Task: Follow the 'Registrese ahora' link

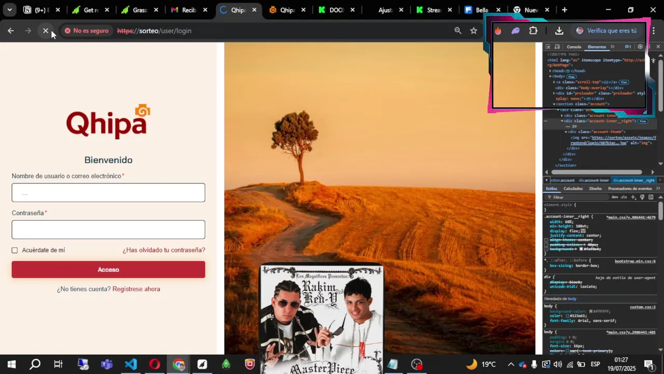Action: pos(136,289)
